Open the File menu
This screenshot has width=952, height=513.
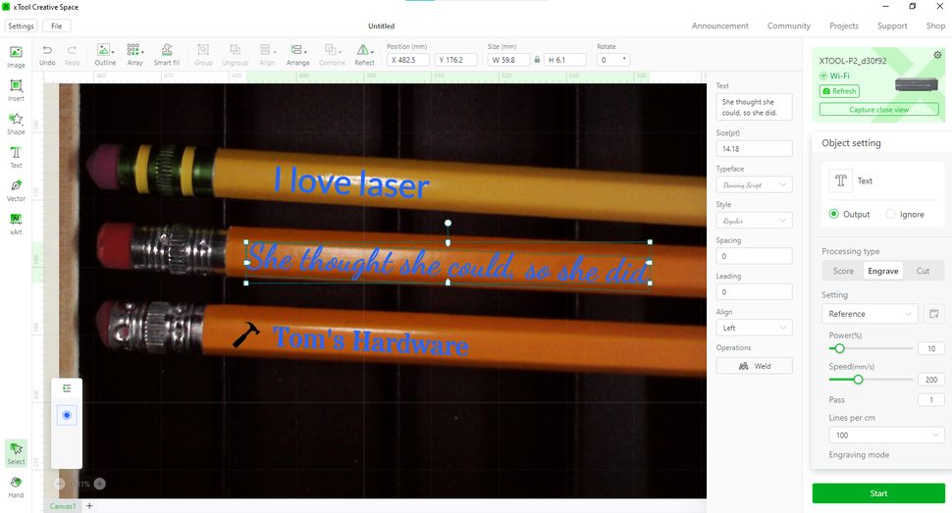[x=57, y=26]
